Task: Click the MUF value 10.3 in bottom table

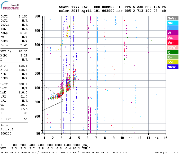Action: pos(76,149)
